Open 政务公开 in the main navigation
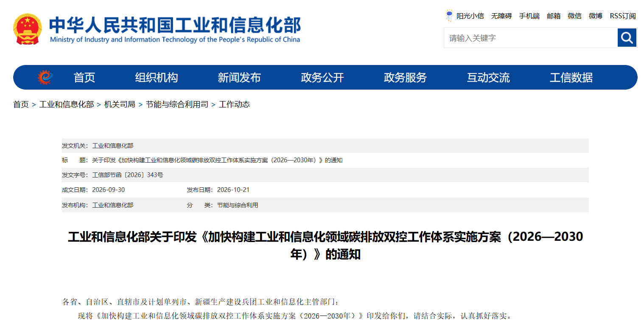The width and height of the screenshot is (644, 327). click(322, 77)
